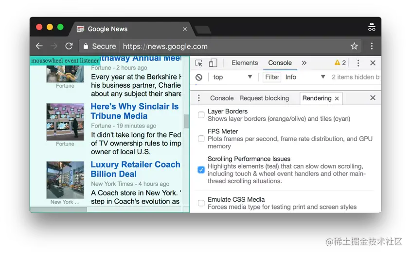Viewport: 411px width, 255px height.
Task: Activate the DevTools inspect element picker
Action: pyautogui.click(x=199, y=63)
